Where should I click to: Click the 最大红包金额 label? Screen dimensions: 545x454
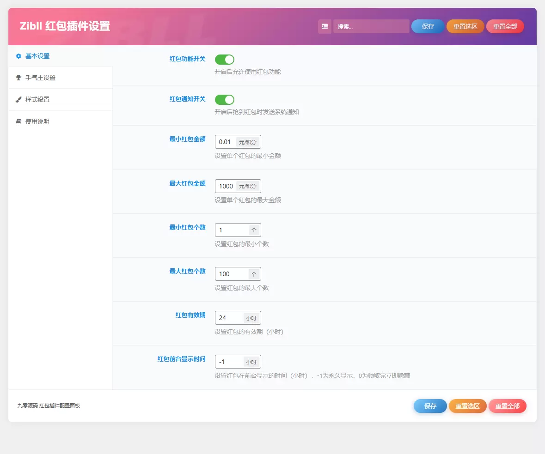pyautogui.click(x=187, y=183)
